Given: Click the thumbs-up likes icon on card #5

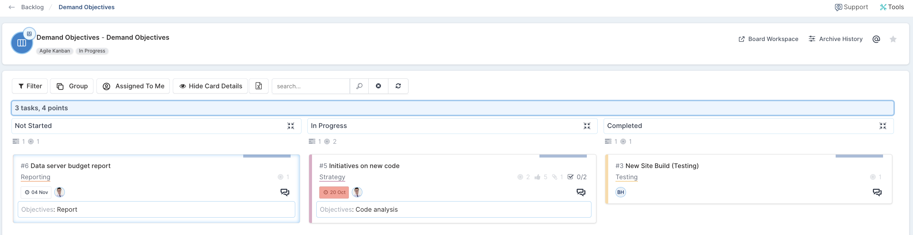Looking at the screenshot, I should 538,177.
